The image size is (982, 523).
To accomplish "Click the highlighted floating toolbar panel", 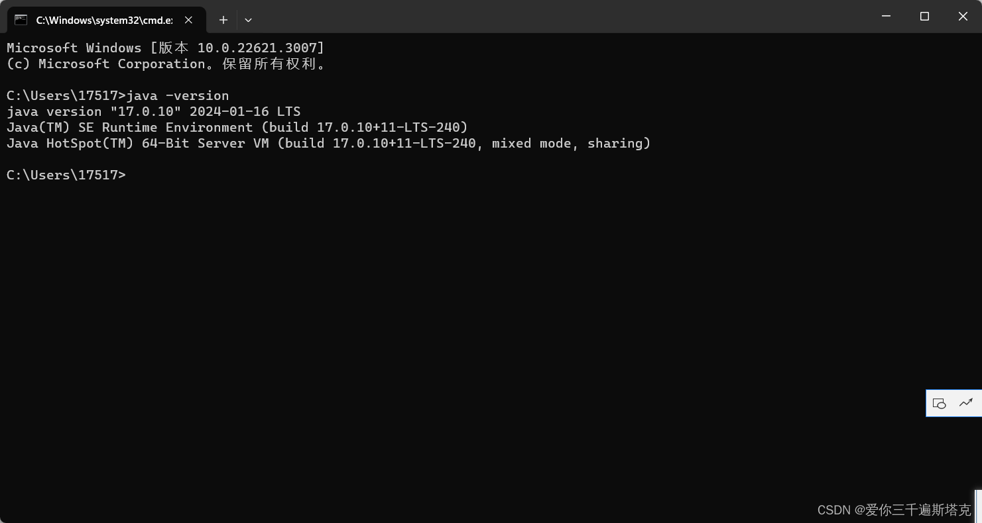I will click(953, 403).
